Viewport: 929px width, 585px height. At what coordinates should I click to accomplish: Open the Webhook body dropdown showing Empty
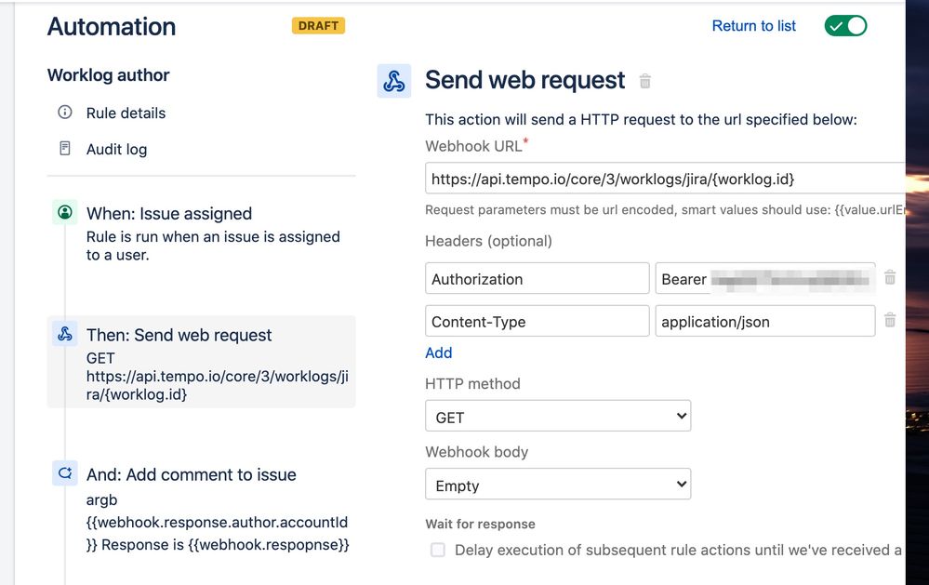pos(558,484)
